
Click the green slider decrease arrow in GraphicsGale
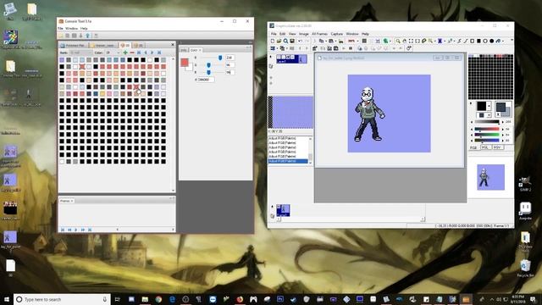click(x=472, y=135)
